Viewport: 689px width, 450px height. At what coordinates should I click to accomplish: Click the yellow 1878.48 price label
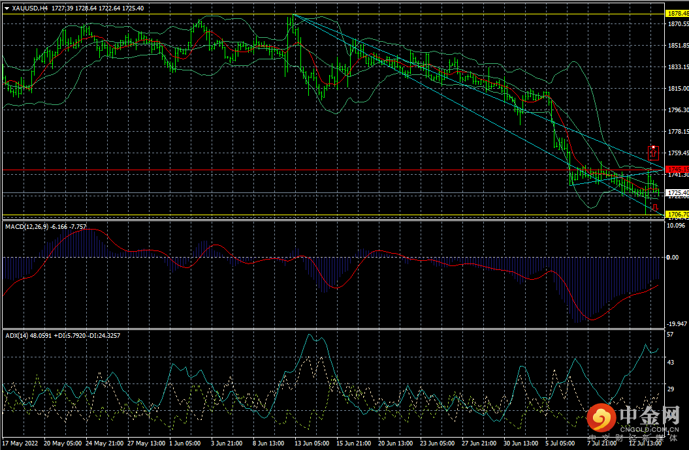[x=676, y=13]
